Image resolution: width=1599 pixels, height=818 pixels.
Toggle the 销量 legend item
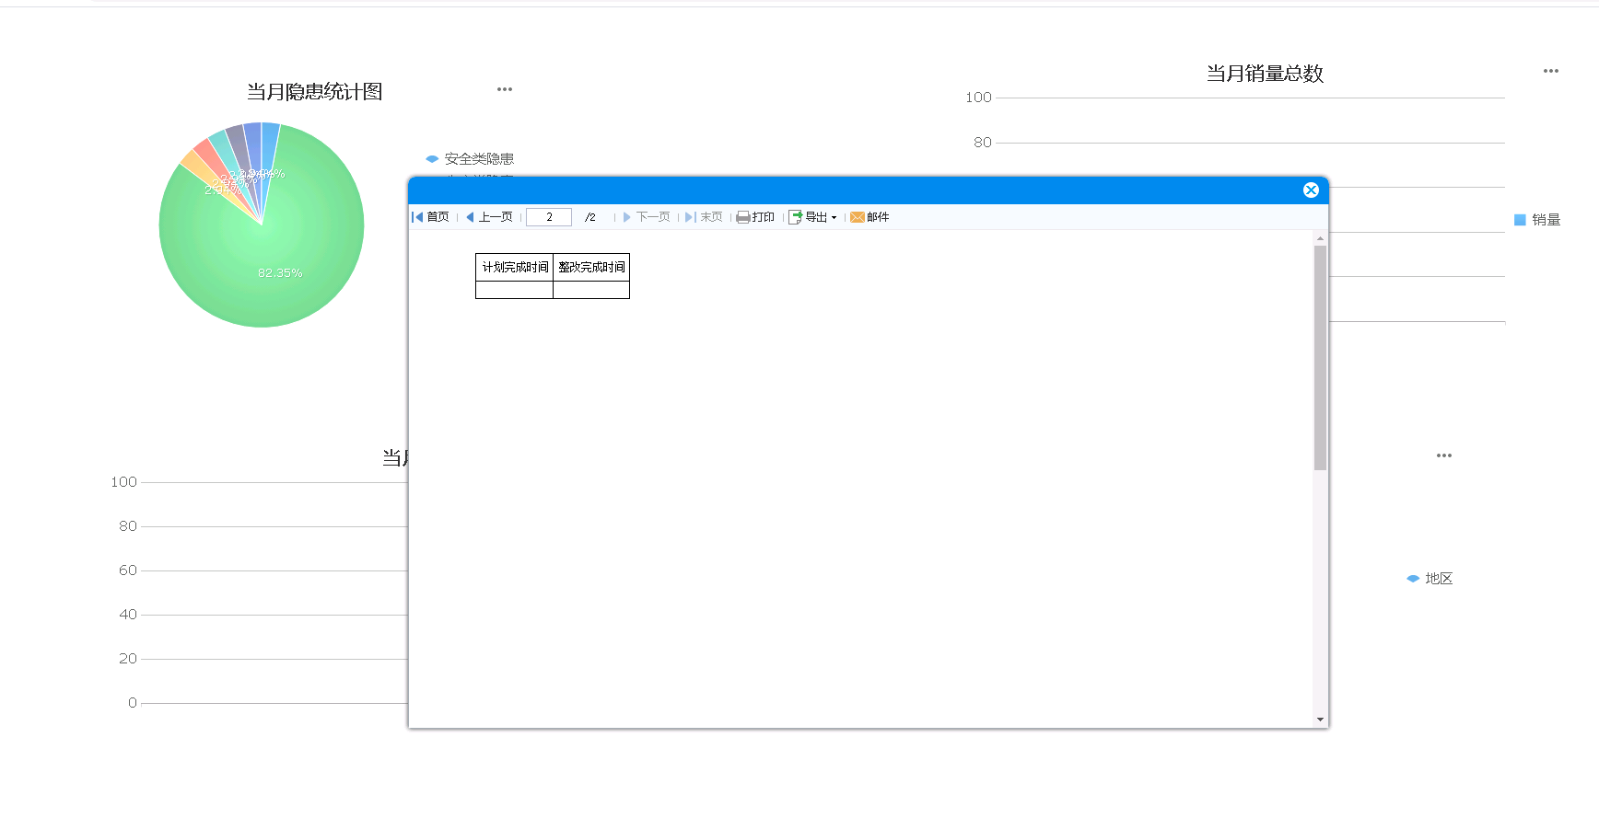point(1537,220)
